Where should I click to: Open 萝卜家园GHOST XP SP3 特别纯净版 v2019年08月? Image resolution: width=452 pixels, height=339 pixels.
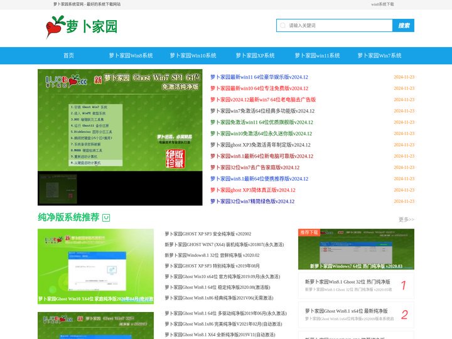coord(212,266)
